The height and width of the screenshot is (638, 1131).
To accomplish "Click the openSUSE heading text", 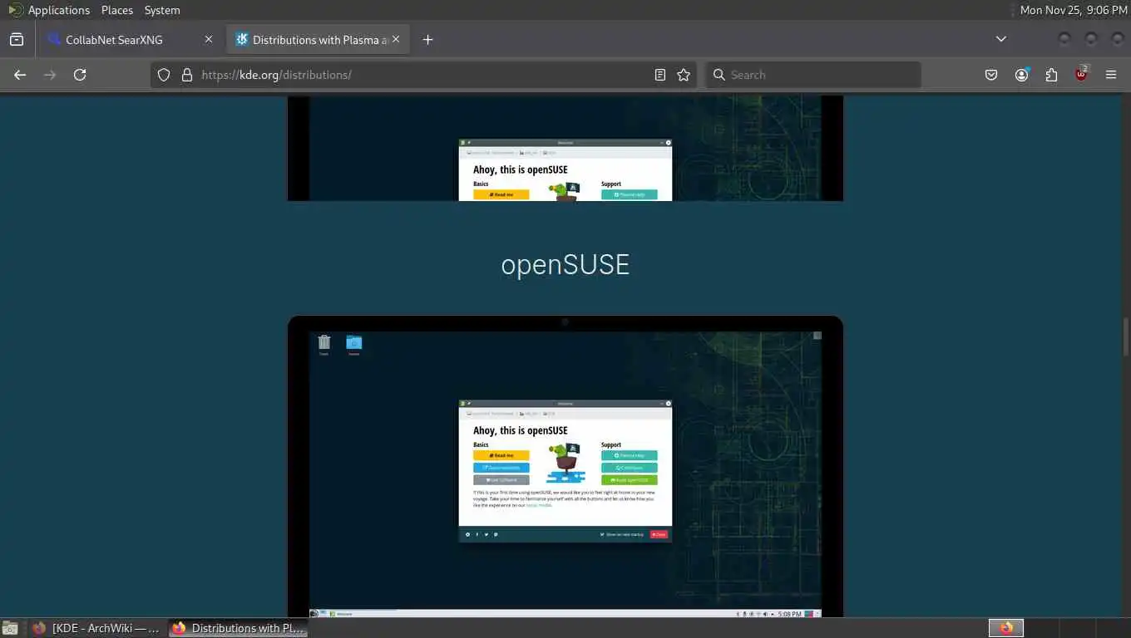I will pos(565,265).
